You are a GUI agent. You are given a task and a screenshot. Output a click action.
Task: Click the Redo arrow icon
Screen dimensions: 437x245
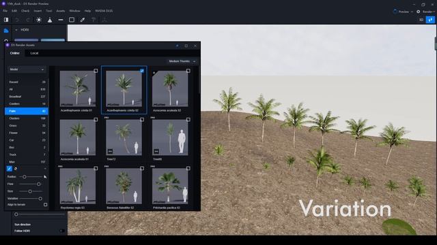point(28,20)
